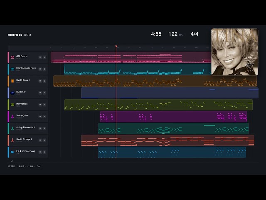Select the String Ensemble 1 track name
Screen dimensions: 266x200
click(x=25, y=127)
